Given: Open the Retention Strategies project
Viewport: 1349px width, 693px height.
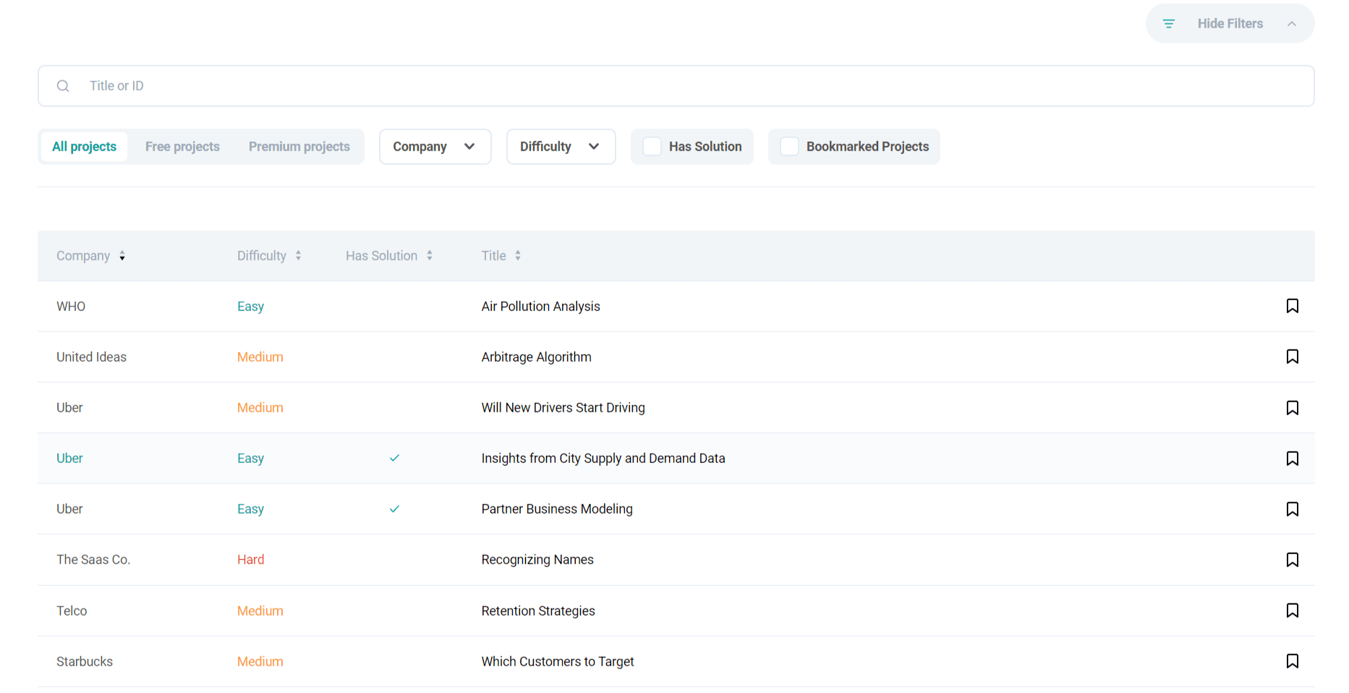Looking at the screenshot, I should tap(538, 611).
